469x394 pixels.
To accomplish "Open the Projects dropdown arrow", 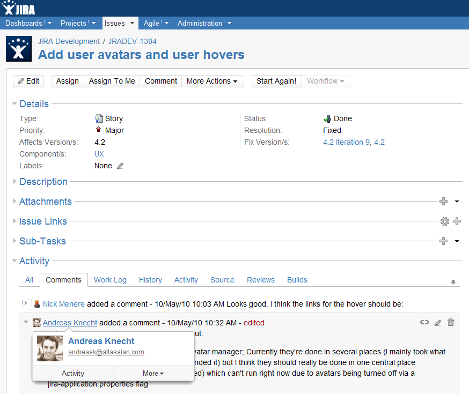I will tap(93, 23).
